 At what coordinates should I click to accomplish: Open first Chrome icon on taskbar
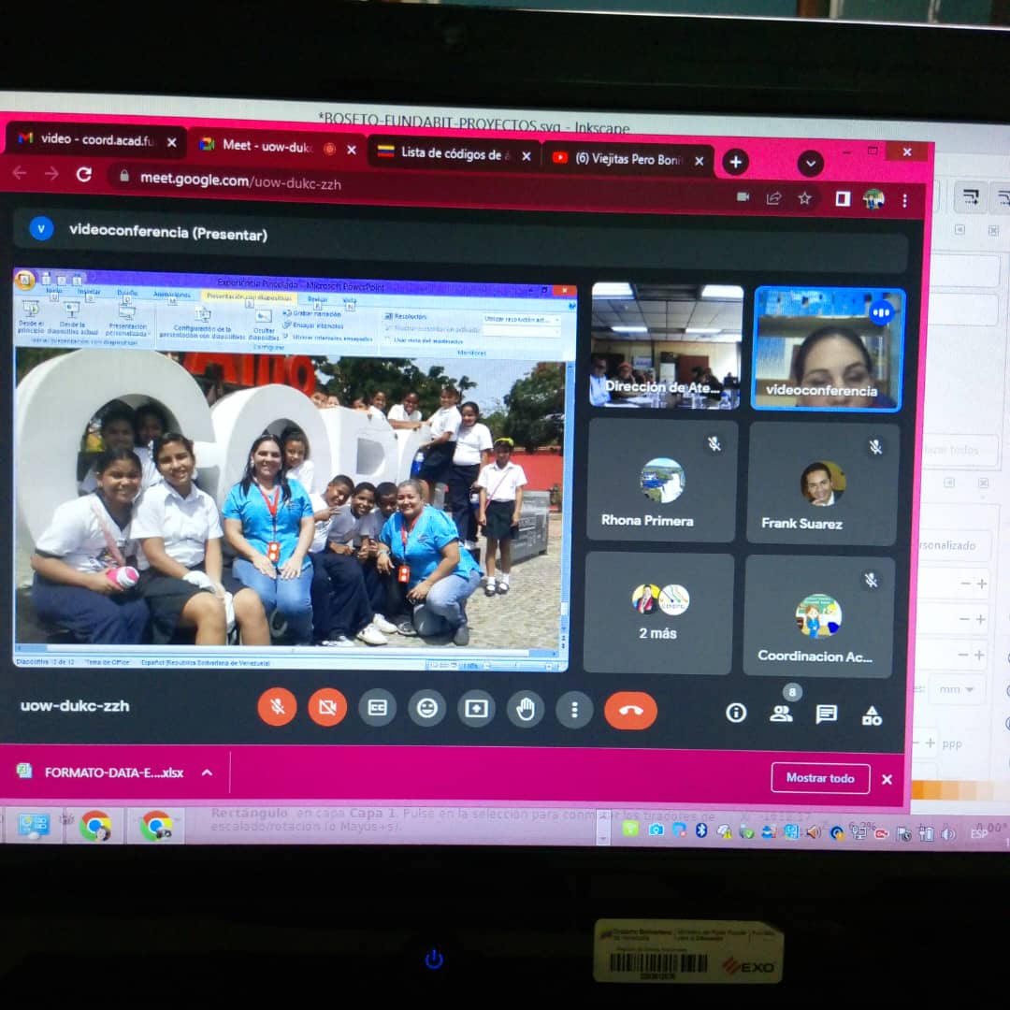pos(95,826)
